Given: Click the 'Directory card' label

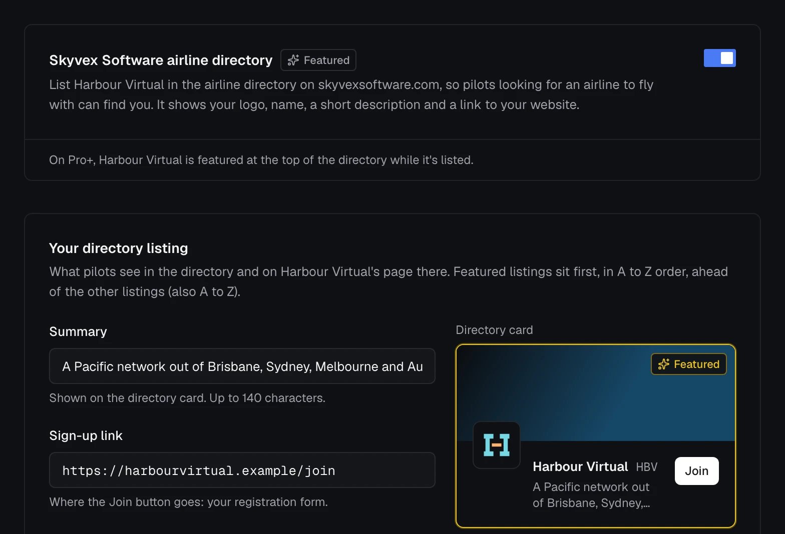Looking at the screenshot, I should click(x=494, y=330).
